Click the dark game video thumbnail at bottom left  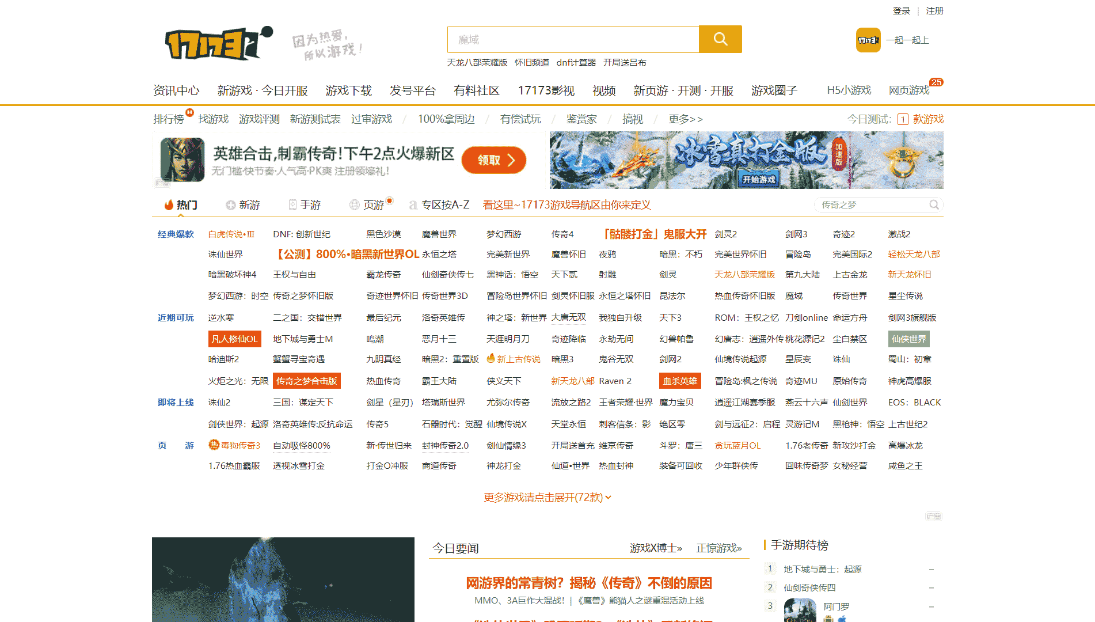click(283, 579)
